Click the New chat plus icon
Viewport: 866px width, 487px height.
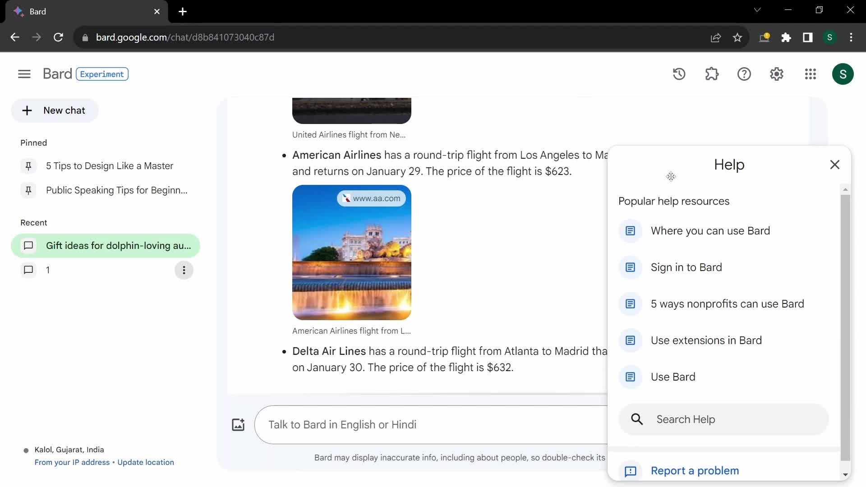[x=26, y=110]
